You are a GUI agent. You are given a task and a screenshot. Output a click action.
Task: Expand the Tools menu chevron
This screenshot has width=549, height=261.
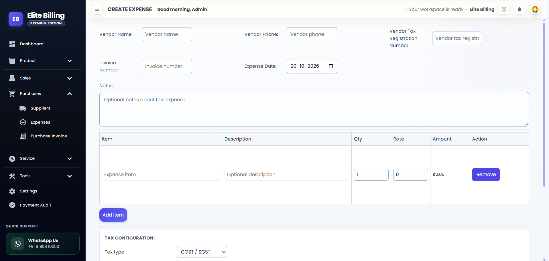(x=70, y=176)
